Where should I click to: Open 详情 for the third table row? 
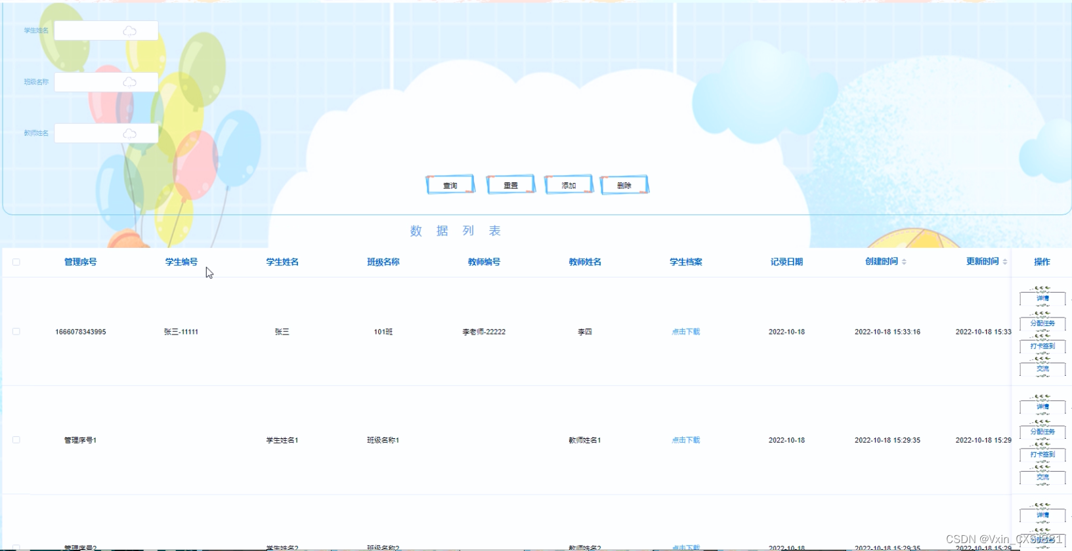pos(1042,516)
